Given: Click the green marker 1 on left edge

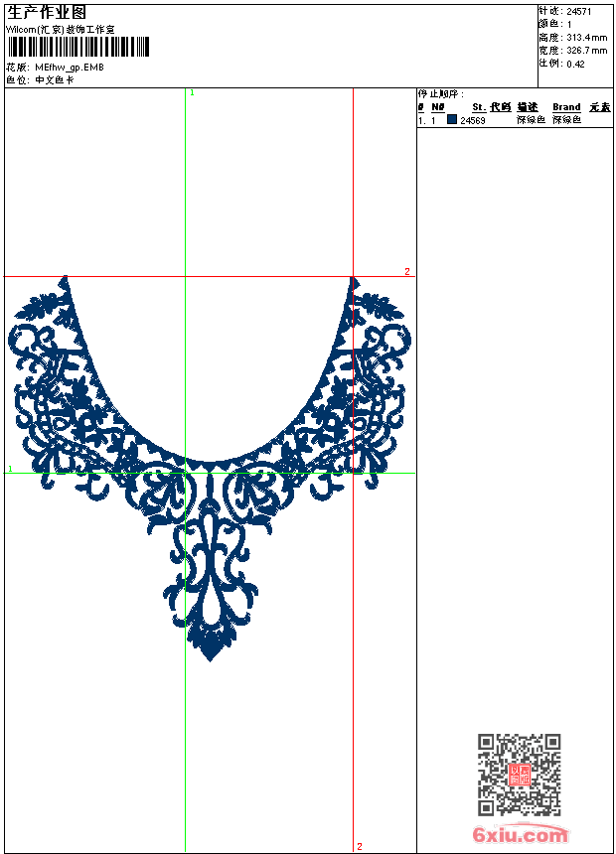Looking at the screenshot, I should click(10, 469).
